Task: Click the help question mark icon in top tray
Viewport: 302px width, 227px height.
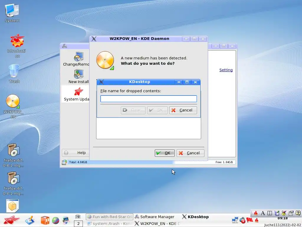Action: point(298,213)
